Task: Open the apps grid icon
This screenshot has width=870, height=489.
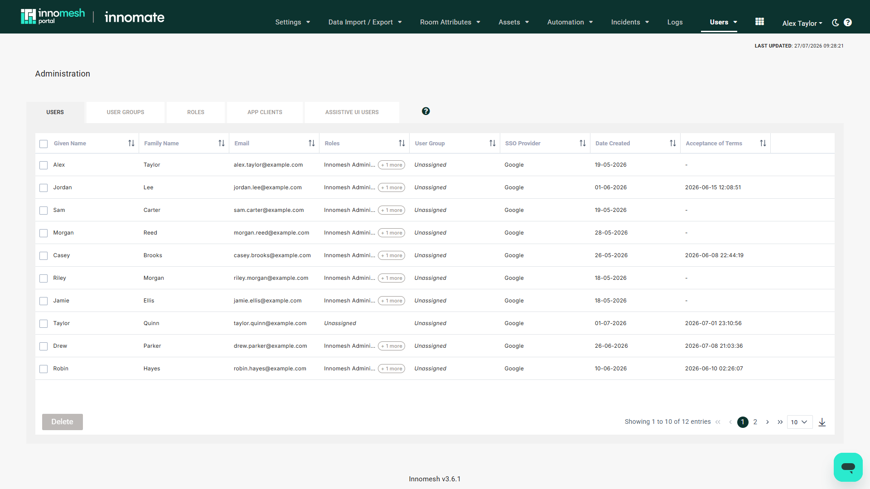Action: pyautogui.click(x=760, y=22)
